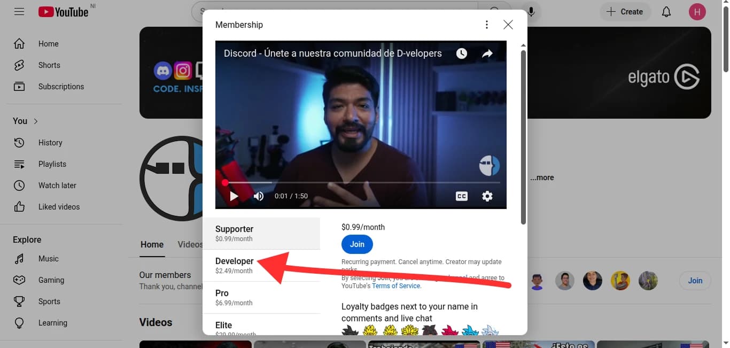Screen dimensions: 730x348
Task: Click the channel watermark on video
Action: coord(489,166)
